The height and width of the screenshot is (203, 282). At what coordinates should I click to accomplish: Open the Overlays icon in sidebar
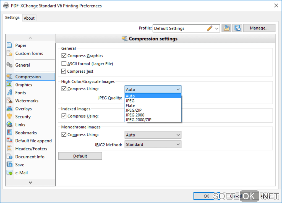9,109
